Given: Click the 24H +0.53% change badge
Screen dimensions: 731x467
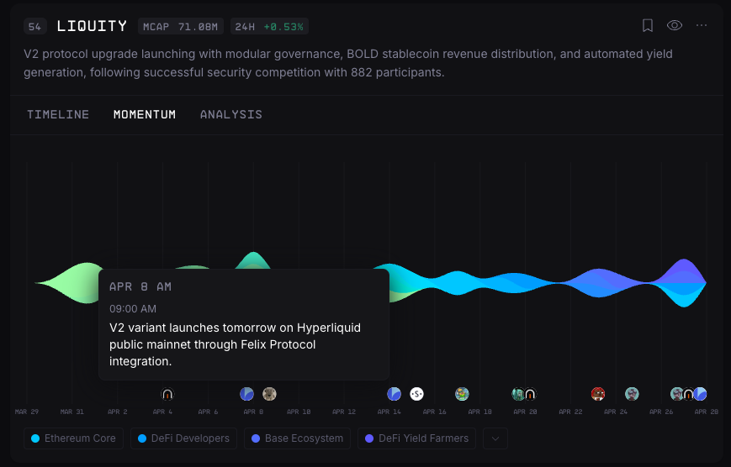Looking at the screenshot, I should click(x=269, y=27).
